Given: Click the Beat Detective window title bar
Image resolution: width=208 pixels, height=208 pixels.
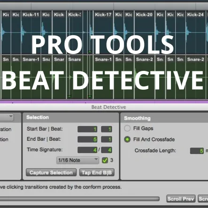Looking at the screenshot, I should pyautogui.click(x=104, y=107).
